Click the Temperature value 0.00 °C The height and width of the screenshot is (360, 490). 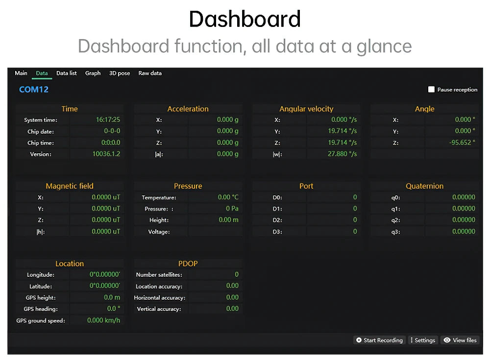[x=228, y=197]
